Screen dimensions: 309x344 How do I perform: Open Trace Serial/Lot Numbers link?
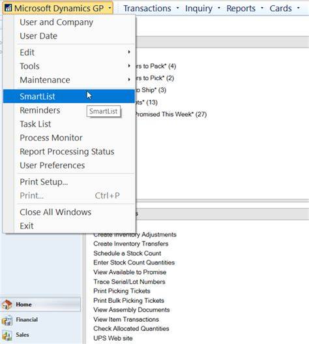tap(129, 282)
